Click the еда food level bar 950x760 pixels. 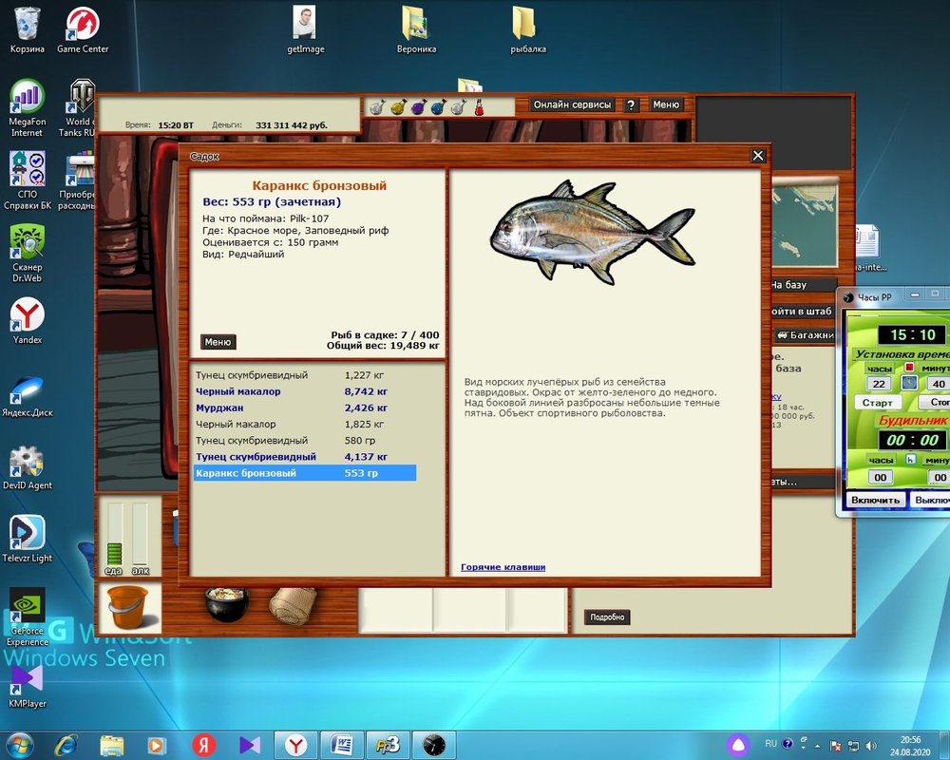tap(115, 537)
